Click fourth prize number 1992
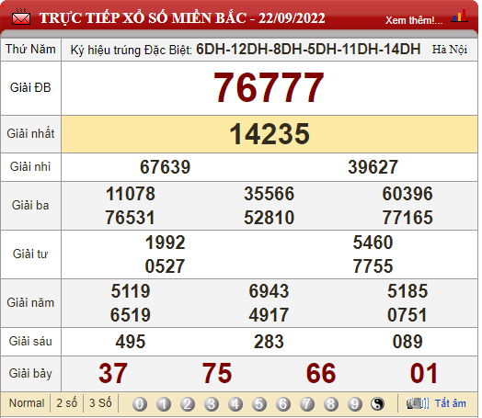The image size is (482, 418). pos(165,243)
